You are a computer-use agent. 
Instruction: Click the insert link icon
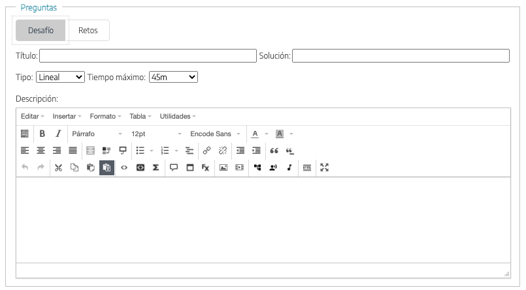coord(206,151)
